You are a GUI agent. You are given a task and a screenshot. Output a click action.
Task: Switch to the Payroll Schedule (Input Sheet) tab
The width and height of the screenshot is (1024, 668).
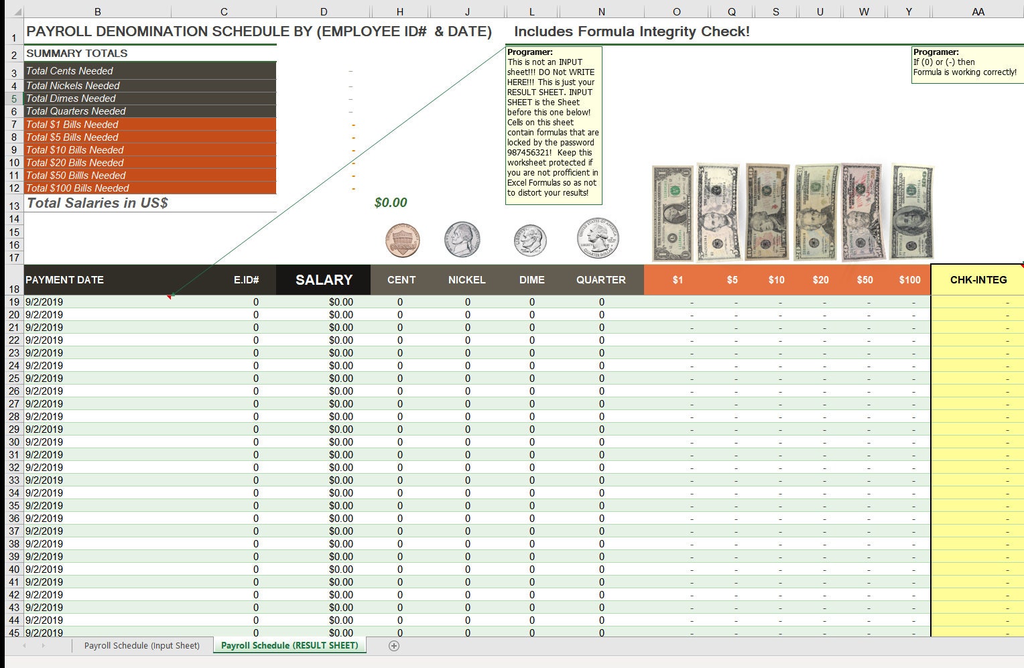pyautogui.click(x=142, y=645)
